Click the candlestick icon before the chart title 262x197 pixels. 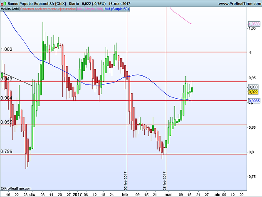pos(3,3)
